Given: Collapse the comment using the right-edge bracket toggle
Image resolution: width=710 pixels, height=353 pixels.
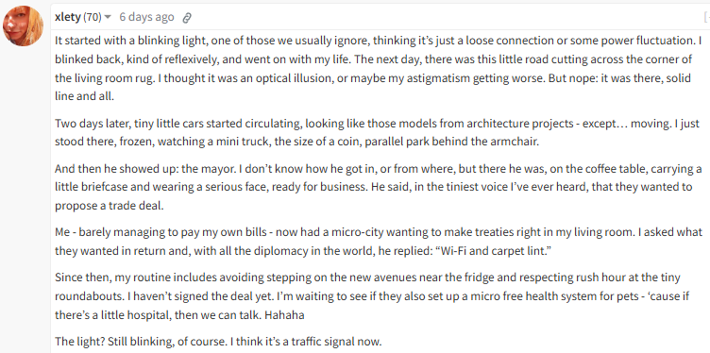Looking at the screenshot, I should [x=706, y=17].
